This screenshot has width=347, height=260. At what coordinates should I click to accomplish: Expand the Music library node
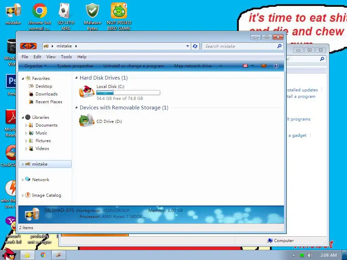tap(26, 133)
